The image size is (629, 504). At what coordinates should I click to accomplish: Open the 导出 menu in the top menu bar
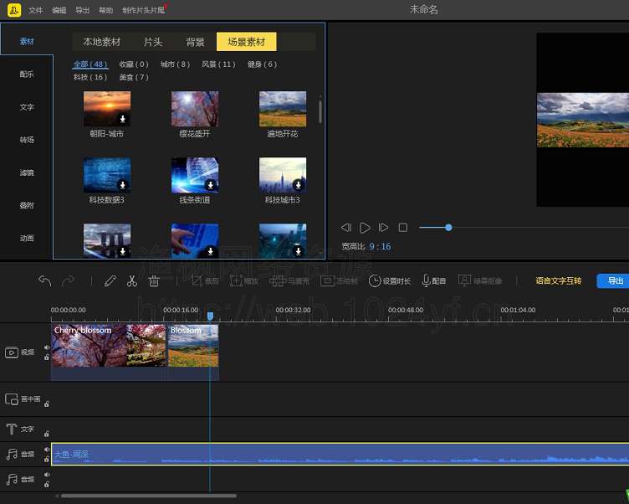[82, 10]
